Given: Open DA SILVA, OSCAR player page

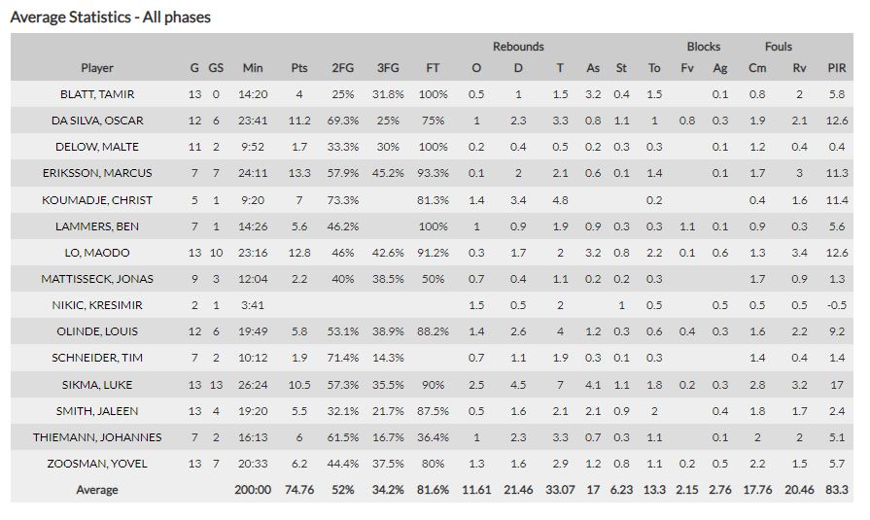Looking at the screenshot, I should pos(97,121).
